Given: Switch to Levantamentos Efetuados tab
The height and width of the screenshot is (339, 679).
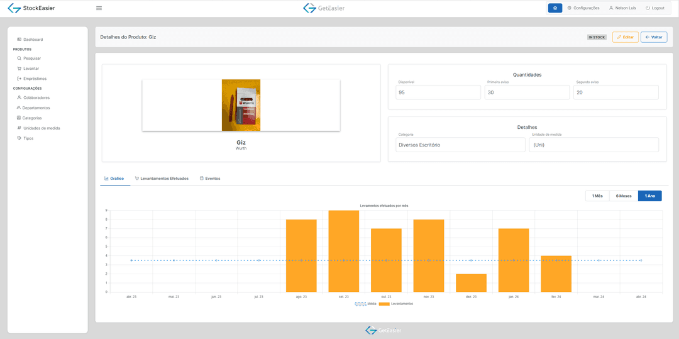Looking at the screenshot, I should (161, 179).
